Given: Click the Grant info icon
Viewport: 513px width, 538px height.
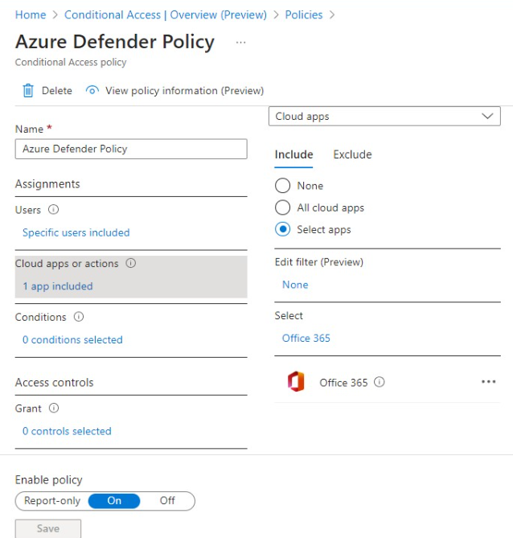Looking at the screenshot, I should [54, 408].
